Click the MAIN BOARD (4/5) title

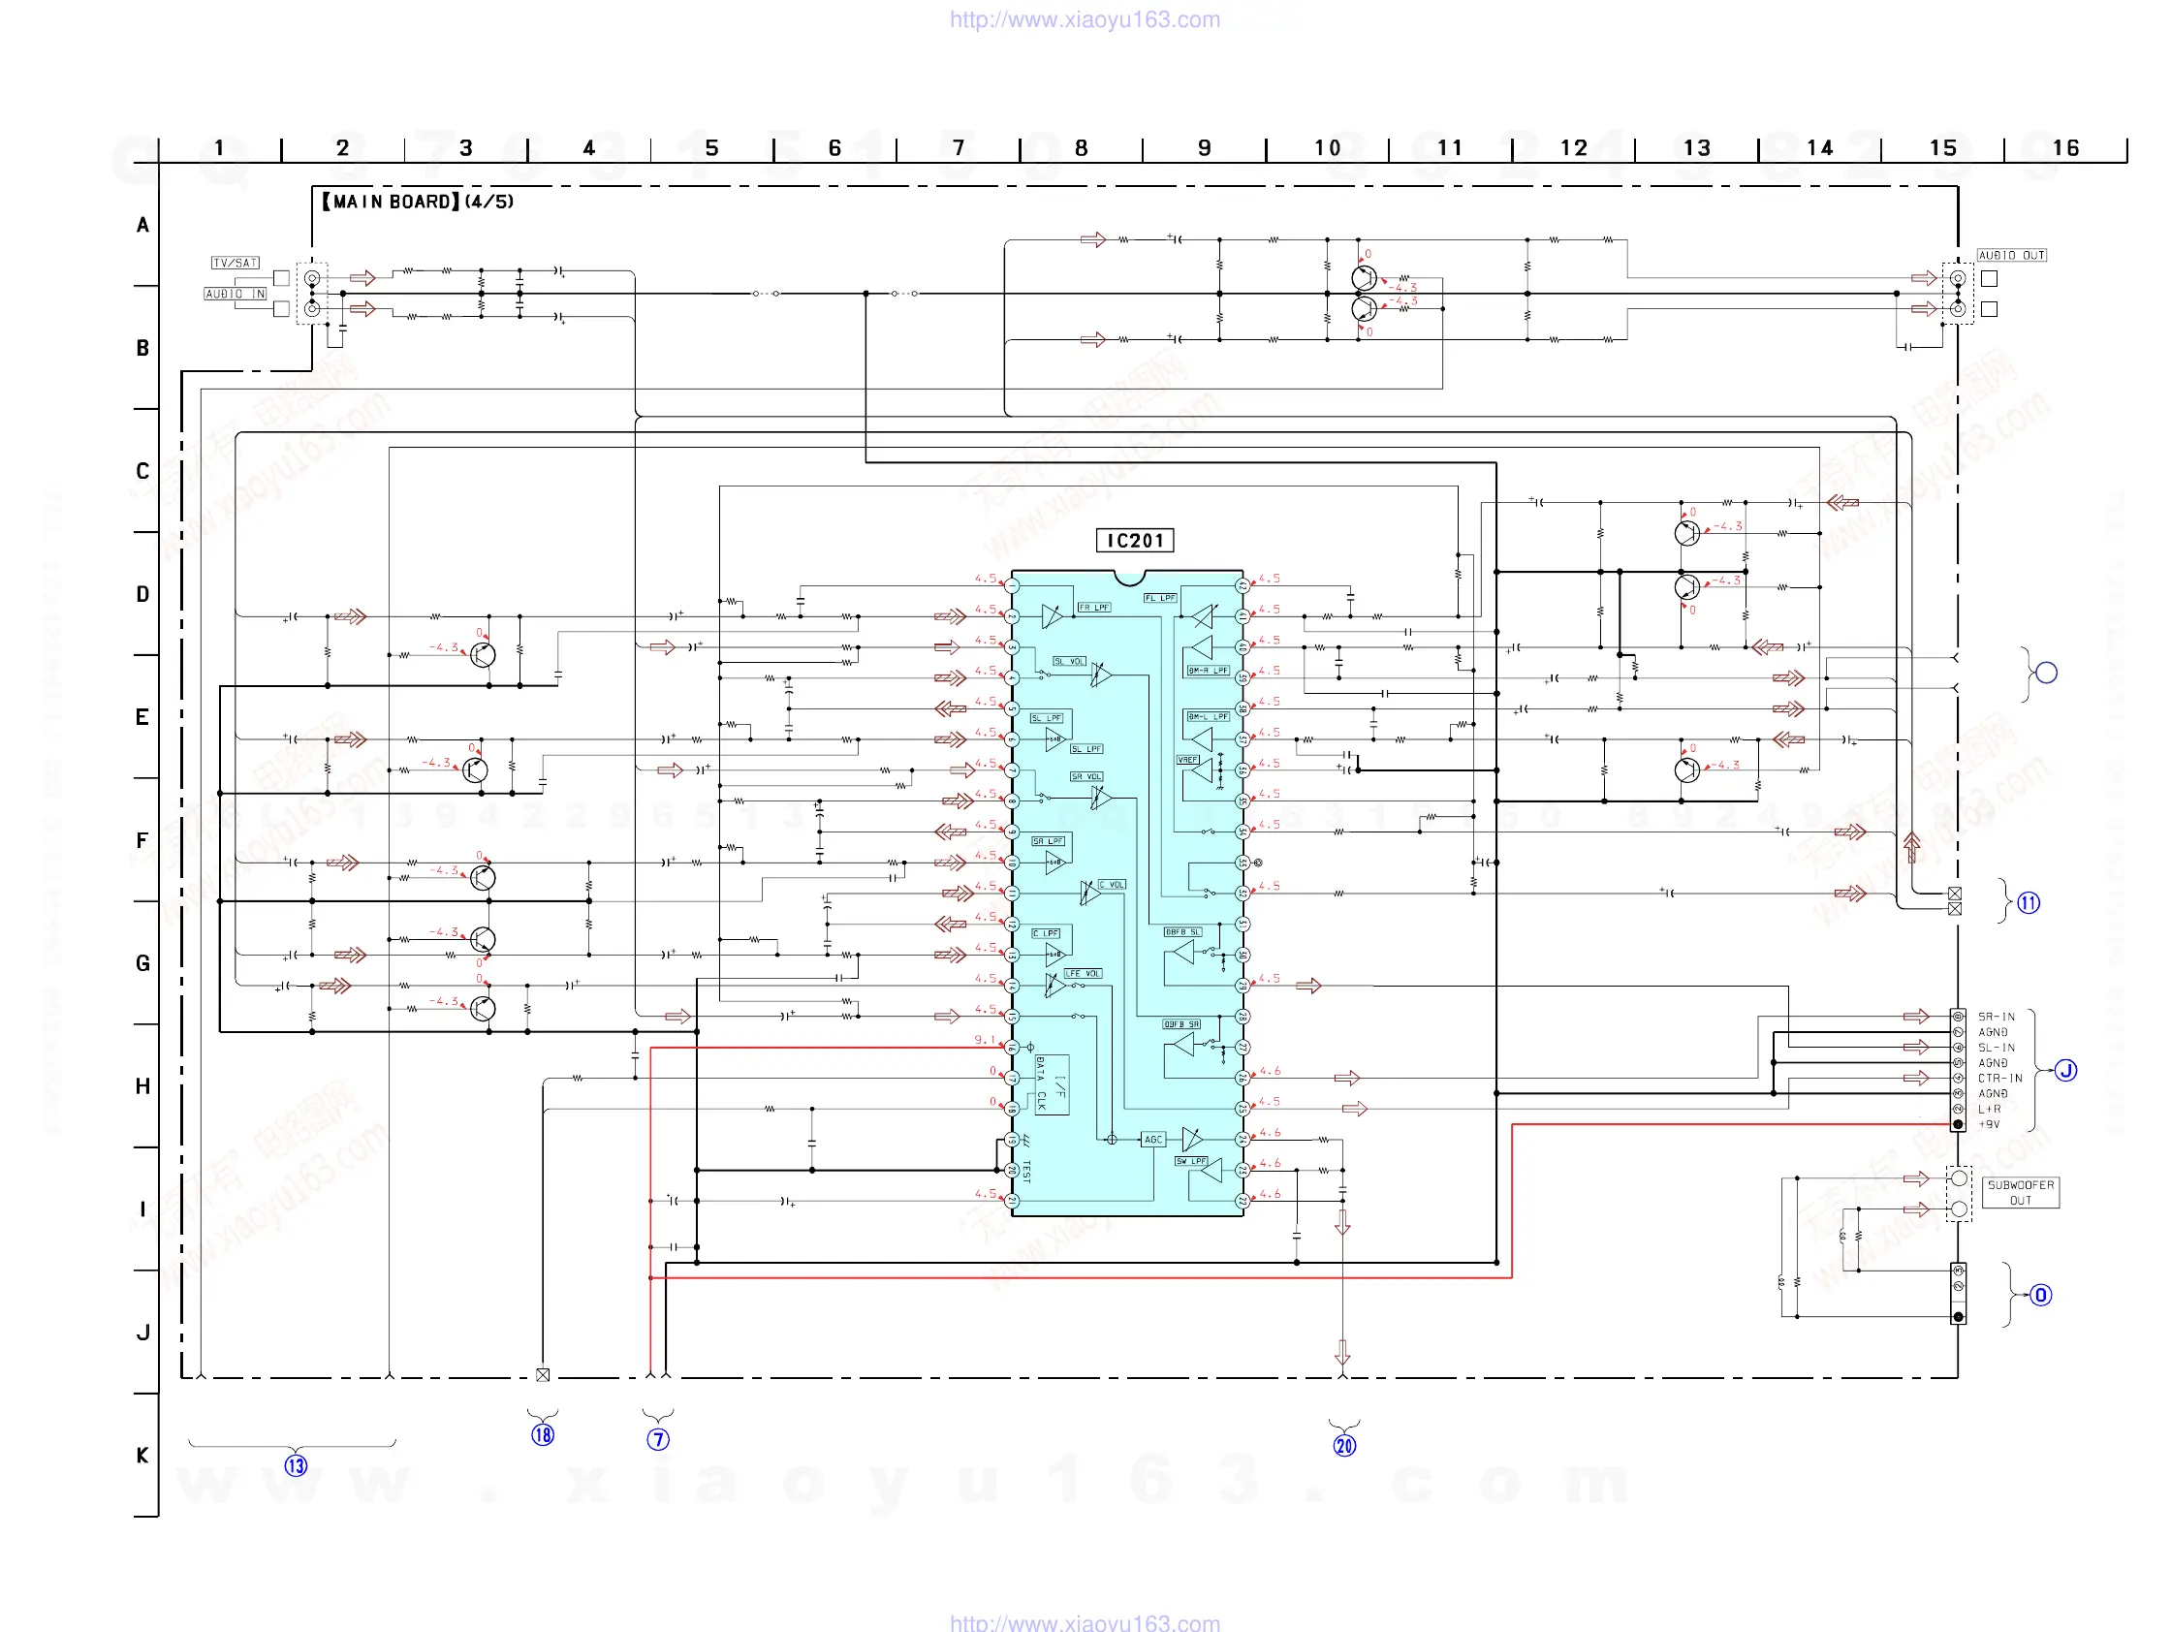point(417,203)
